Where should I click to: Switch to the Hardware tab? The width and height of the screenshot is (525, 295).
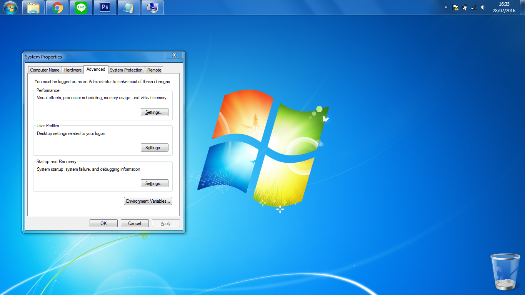[73, 70]
